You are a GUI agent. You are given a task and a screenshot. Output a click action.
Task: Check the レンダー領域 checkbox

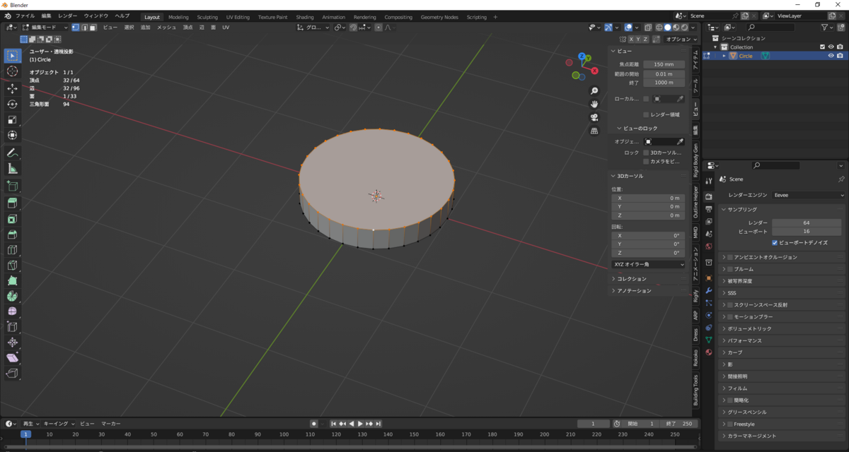click(646, 114)
